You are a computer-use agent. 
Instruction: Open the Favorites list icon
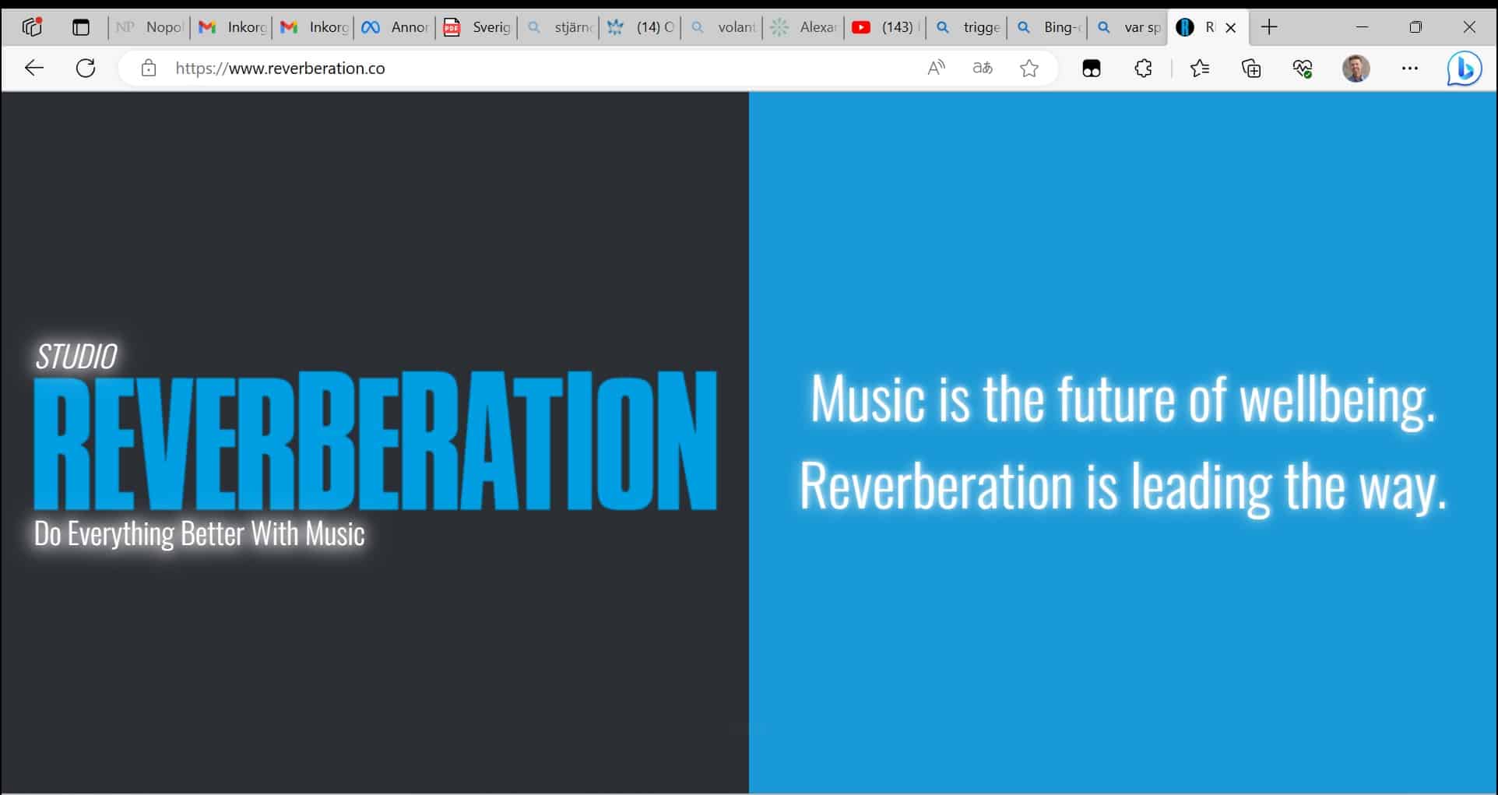click(x=1200, y=69)
